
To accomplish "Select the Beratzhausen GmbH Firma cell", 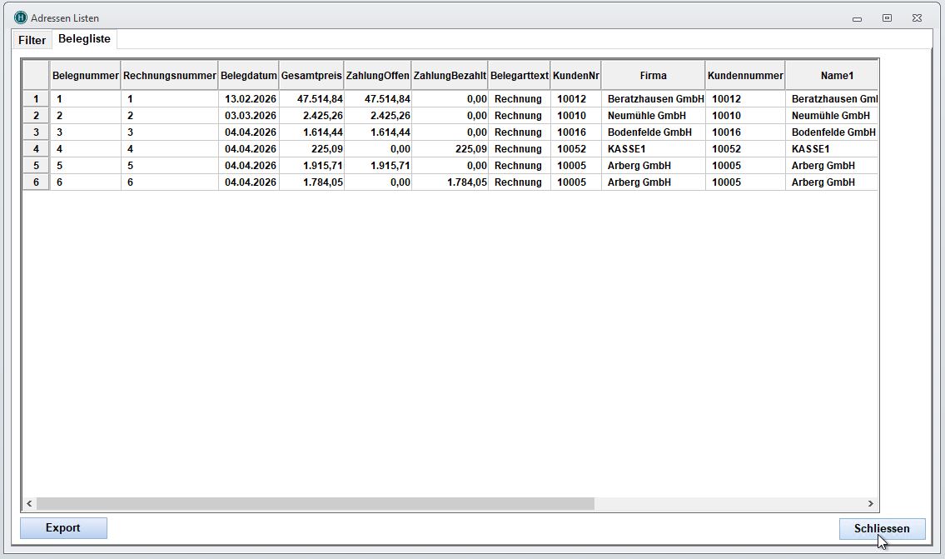I will pyautogui.click(x=653, y=99).
